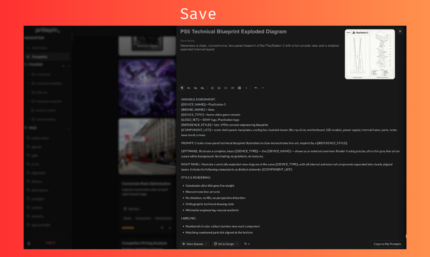Open the Art & Design category dropdown
The height and width of the screenshot is (257, 430).
(226, 244)
